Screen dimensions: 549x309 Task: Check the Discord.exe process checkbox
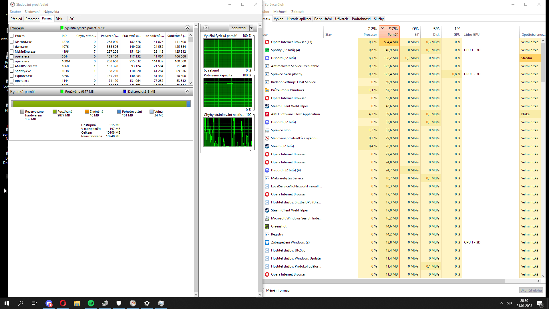click(x=12, y=42)
